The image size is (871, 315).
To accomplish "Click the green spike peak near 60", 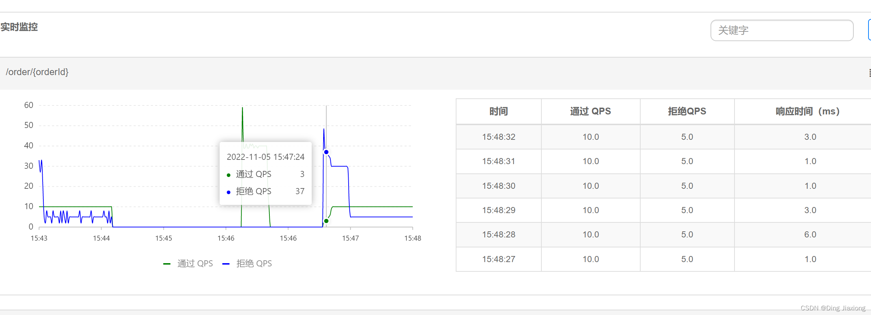I will coord(243,108).
